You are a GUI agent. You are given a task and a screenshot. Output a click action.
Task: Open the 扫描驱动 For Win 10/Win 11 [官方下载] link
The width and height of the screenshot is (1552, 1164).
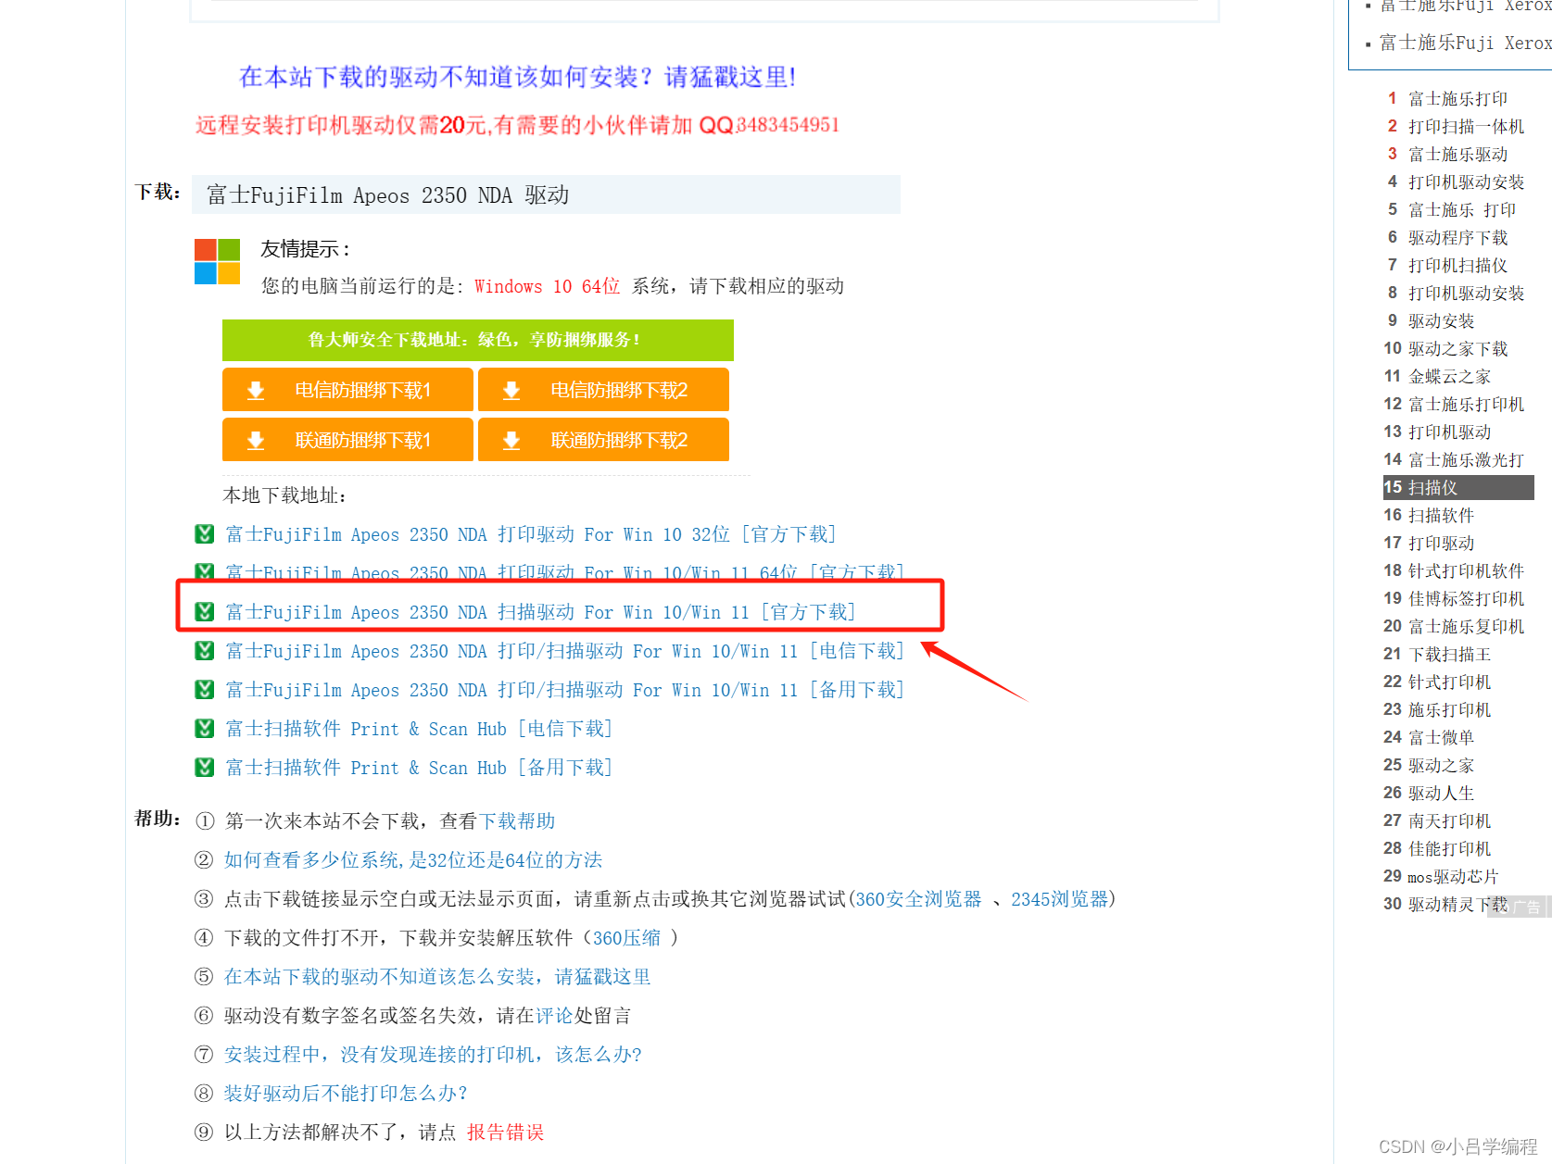click(541, 612)
